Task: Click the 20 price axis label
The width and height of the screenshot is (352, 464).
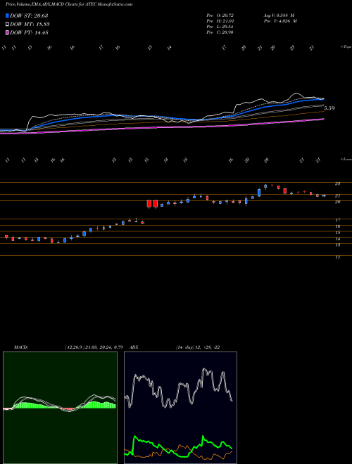Action: [337, 202]
